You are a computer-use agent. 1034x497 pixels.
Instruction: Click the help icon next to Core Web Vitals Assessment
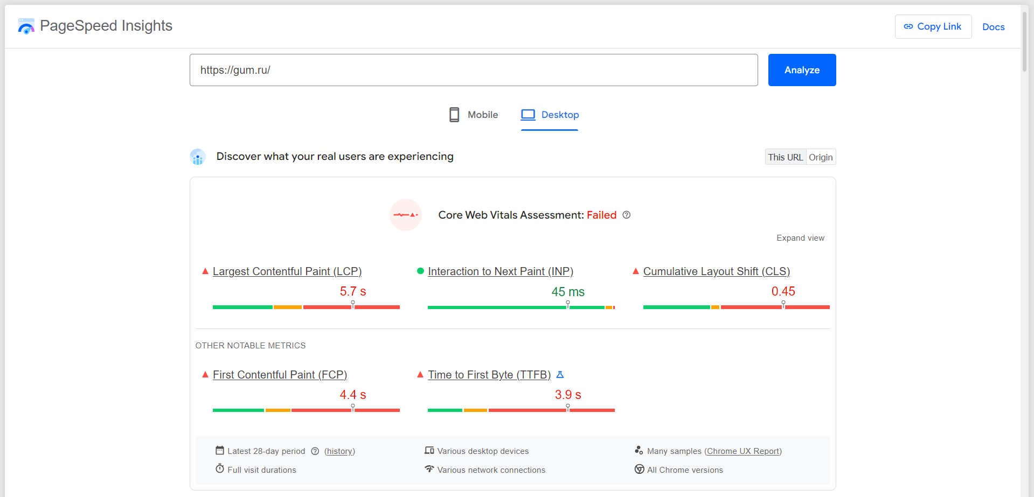click(x=626, y=215)
